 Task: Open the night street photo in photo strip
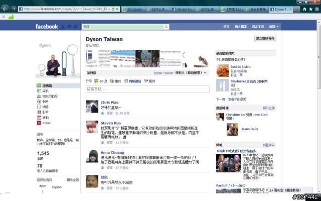pos(147,59)
